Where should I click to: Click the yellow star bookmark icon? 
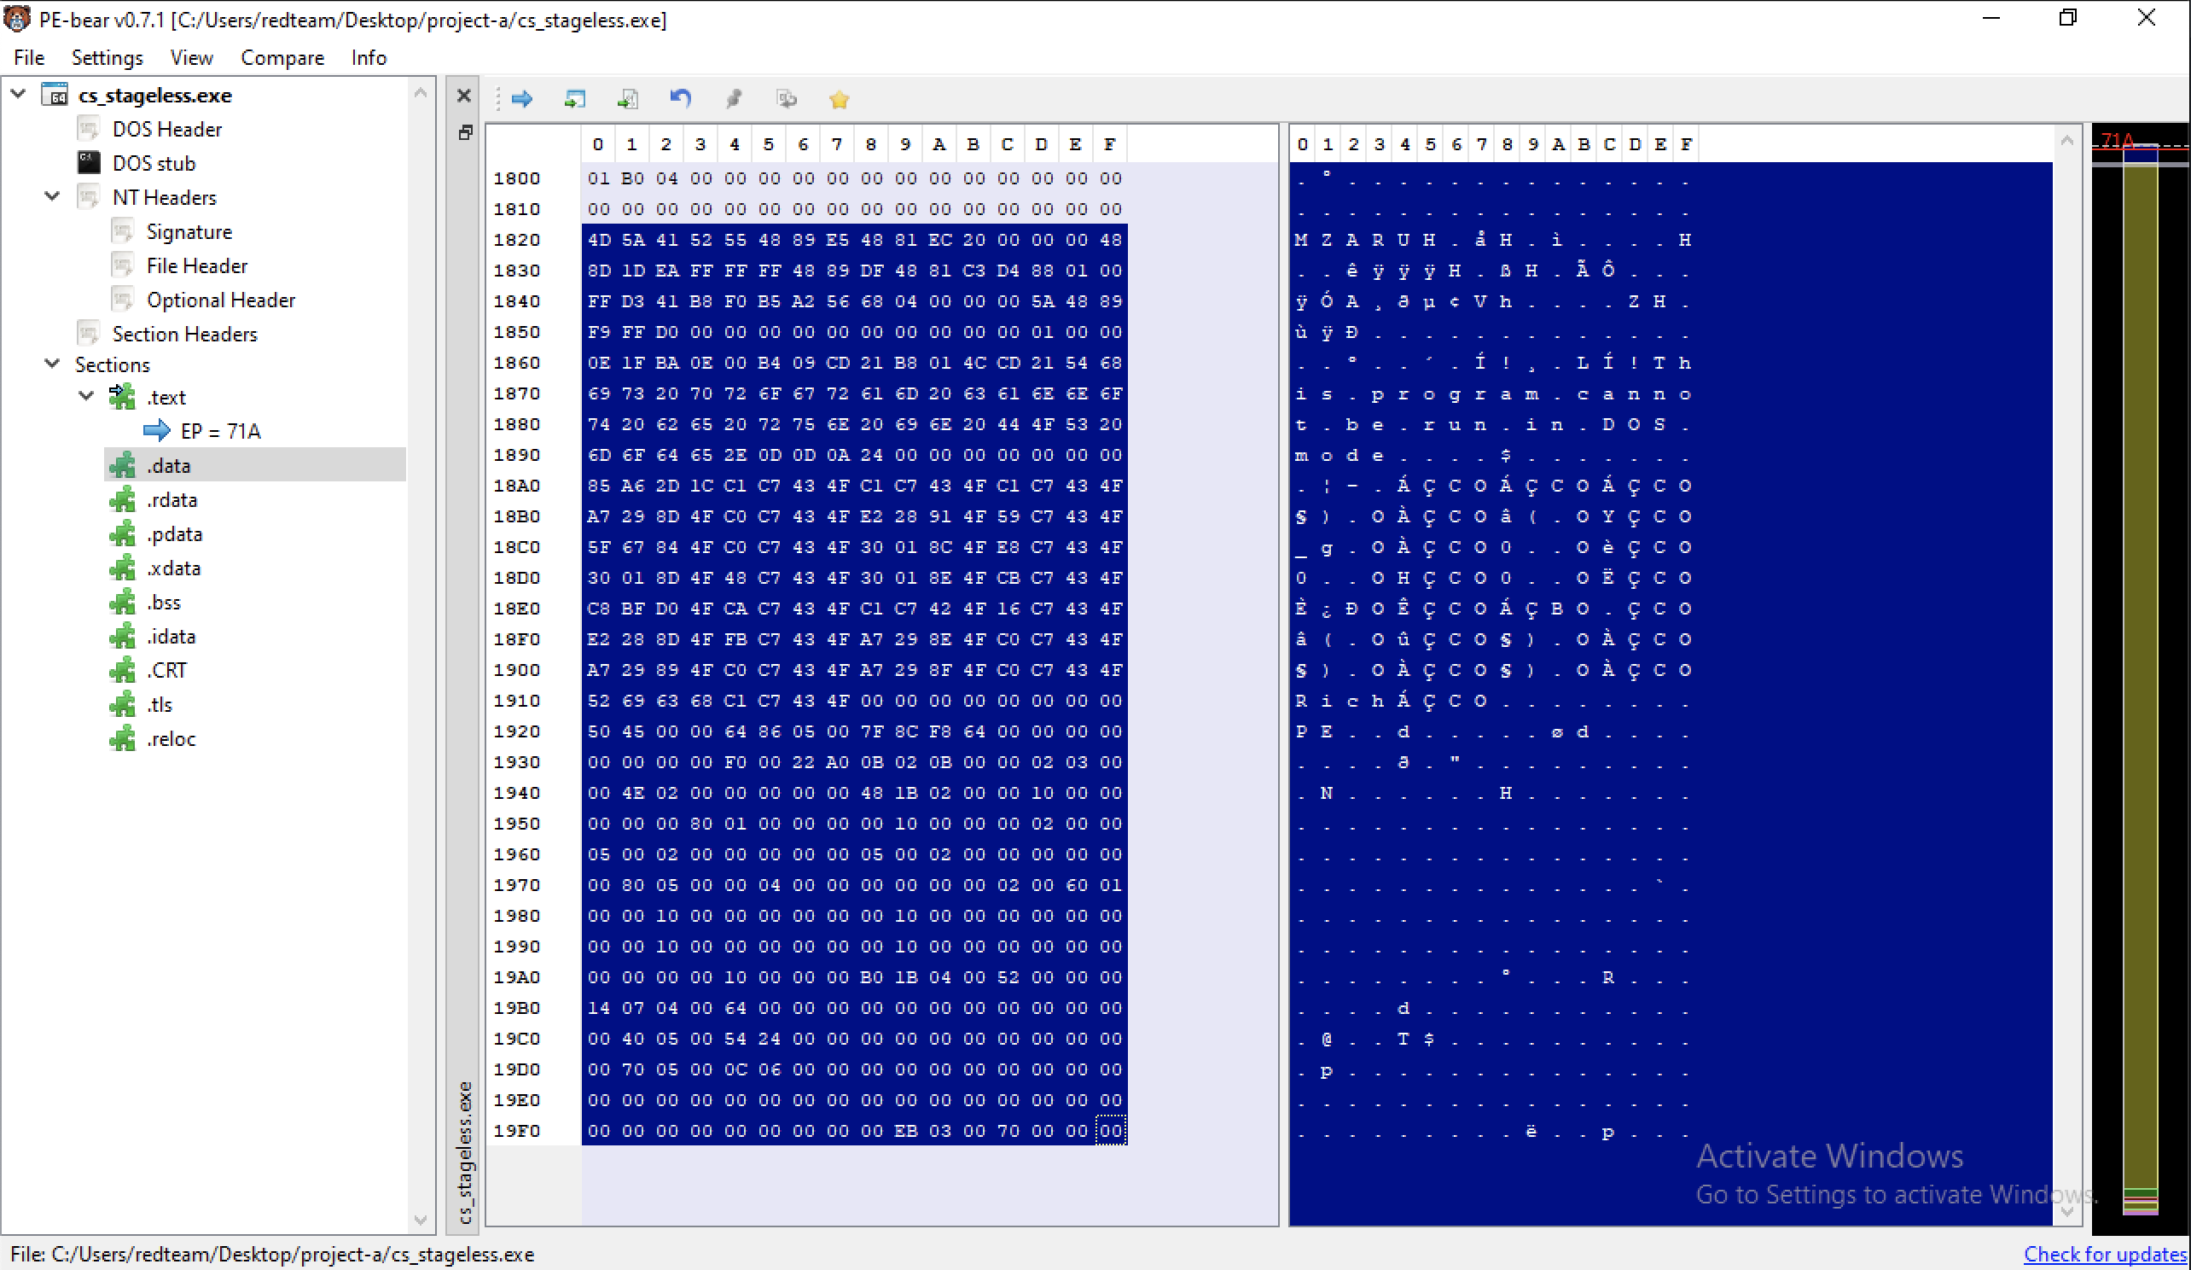[x=839, y=99]
